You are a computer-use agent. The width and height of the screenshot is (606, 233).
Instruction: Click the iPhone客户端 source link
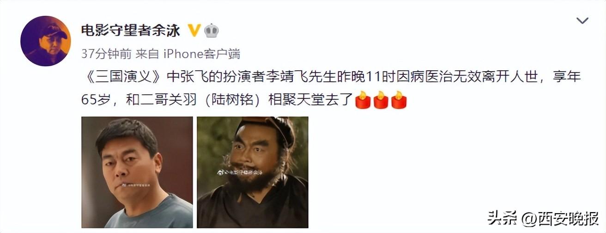[202, 54]
